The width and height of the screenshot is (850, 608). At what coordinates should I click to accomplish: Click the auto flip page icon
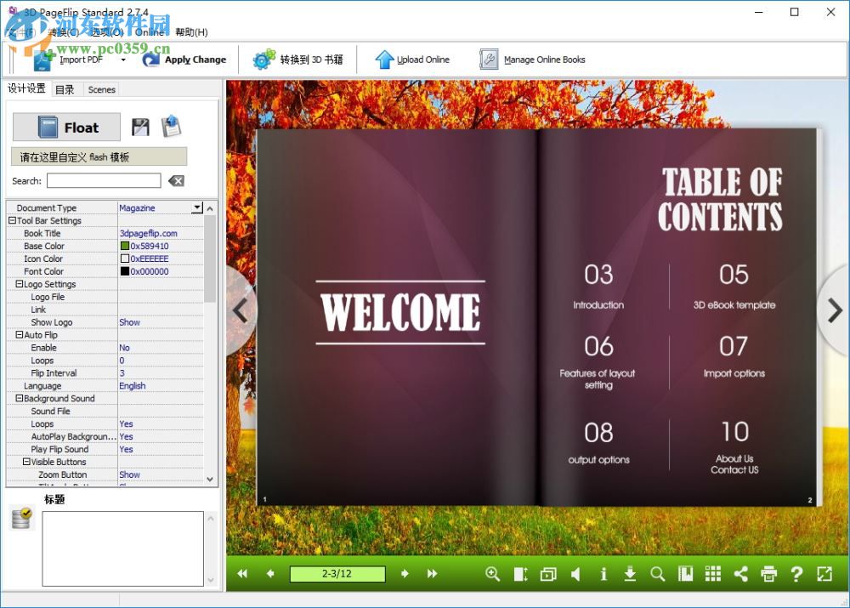click(x=520, y=574)
